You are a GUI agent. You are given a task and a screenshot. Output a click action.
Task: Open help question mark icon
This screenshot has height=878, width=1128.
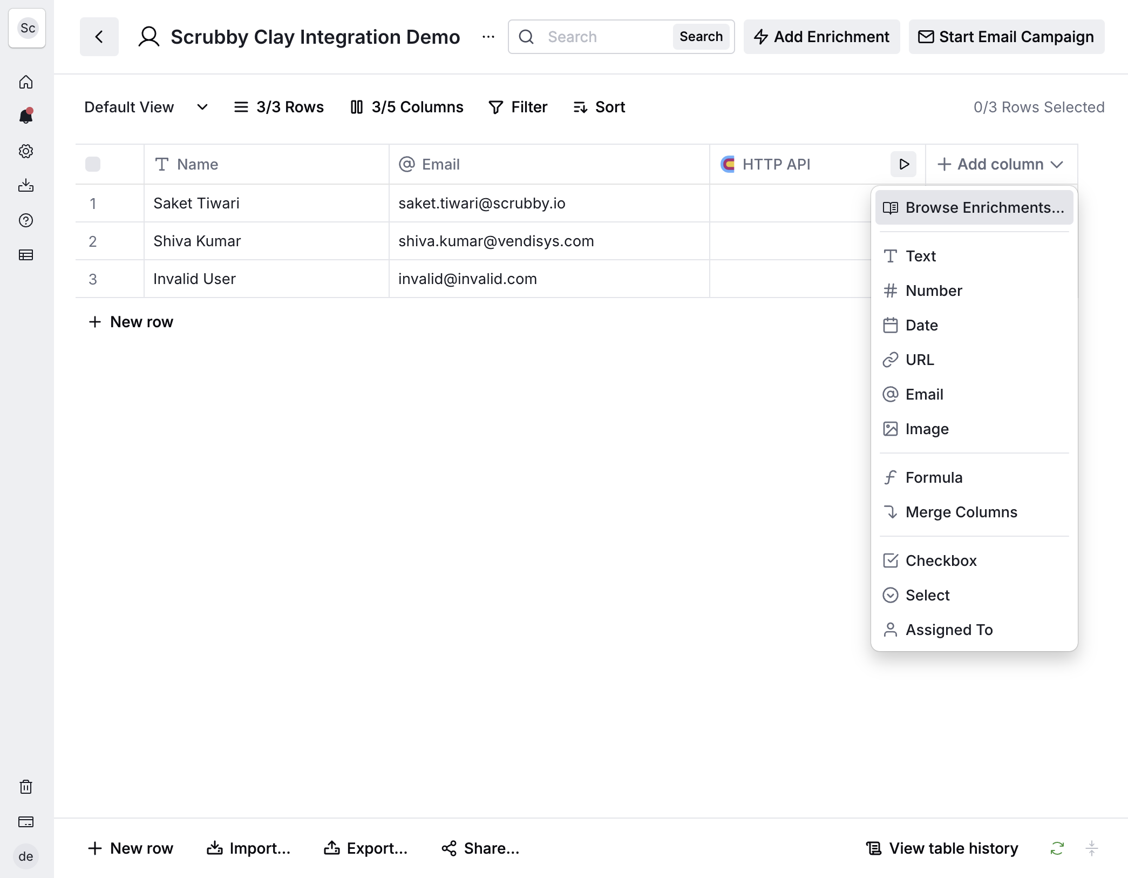tap(26, 220)
